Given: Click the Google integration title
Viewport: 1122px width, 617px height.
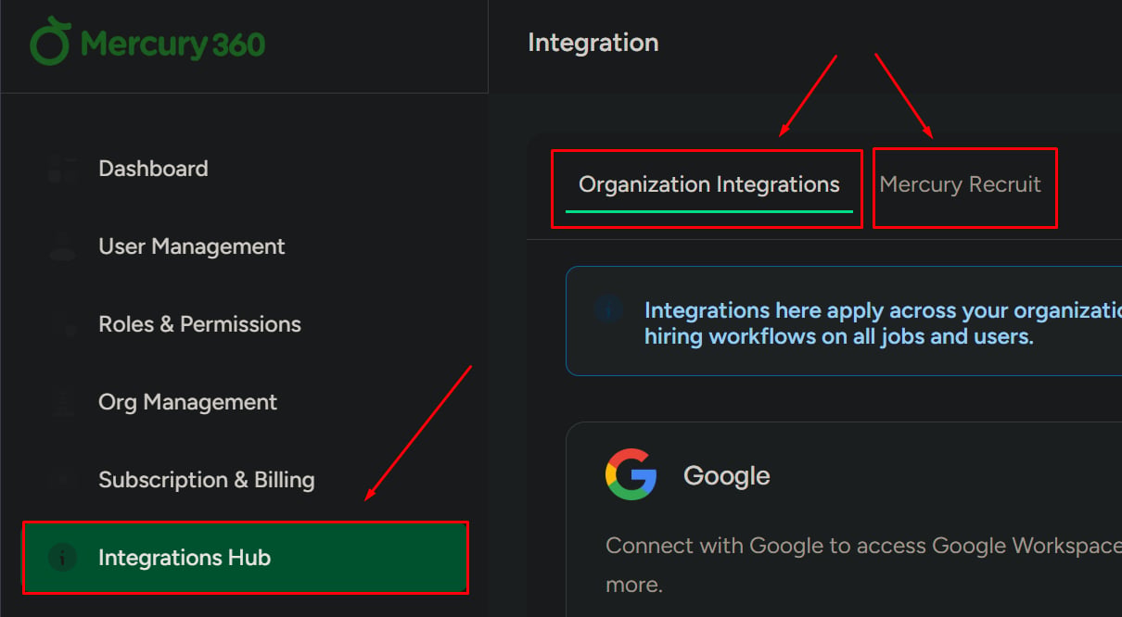Looking at the screenshot, I should 726,476.
